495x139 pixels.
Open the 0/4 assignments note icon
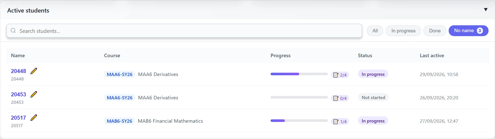point(336,98)
